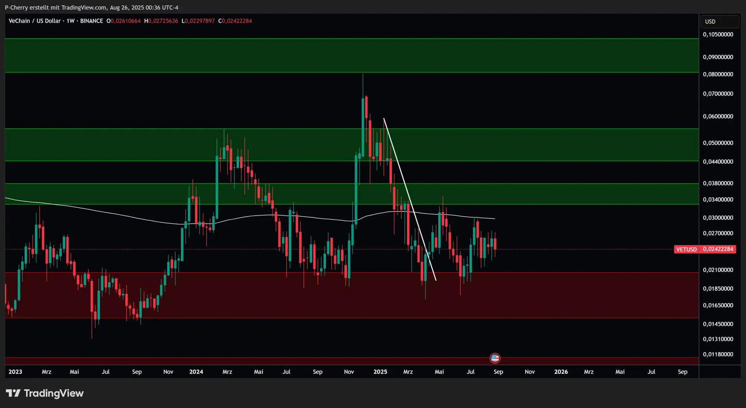The image size is (746, 408).
Task: Click the 0,02100000 price axis label
Action: click(x=718, y=270)
